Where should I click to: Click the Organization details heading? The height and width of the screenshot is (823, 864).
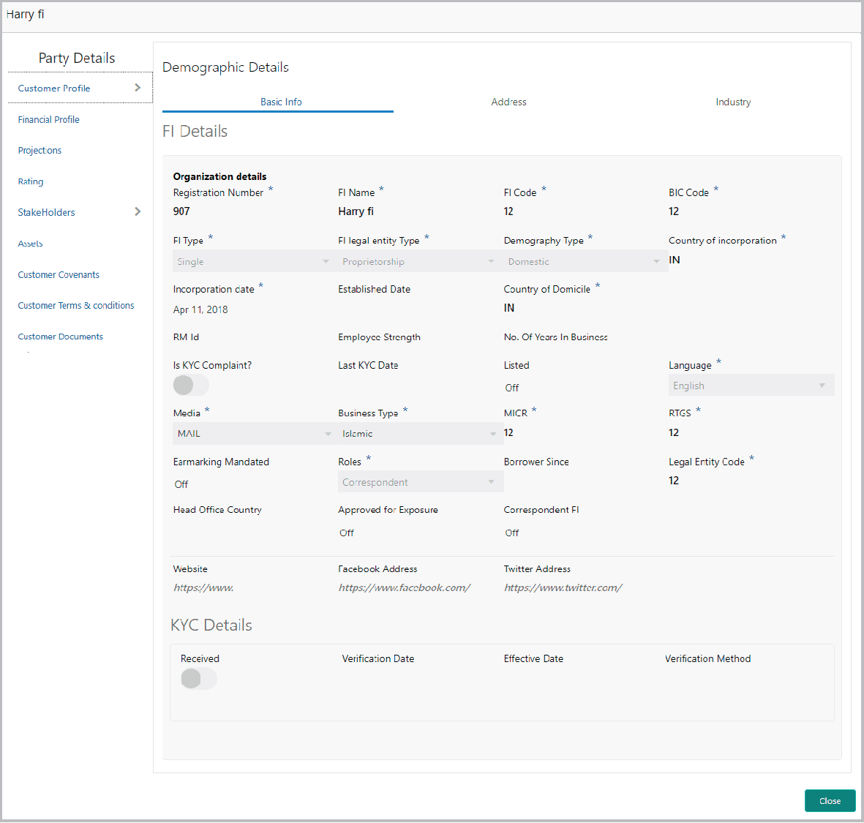pos(220,176)
